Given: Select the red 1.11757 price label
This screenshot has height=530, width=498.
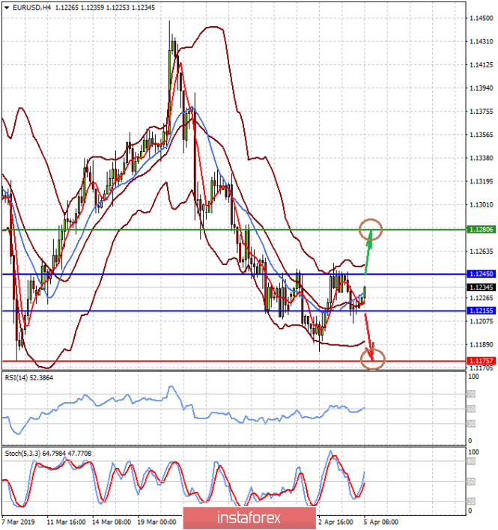Looking at the screenshot, I should click(x=481, y=361).
